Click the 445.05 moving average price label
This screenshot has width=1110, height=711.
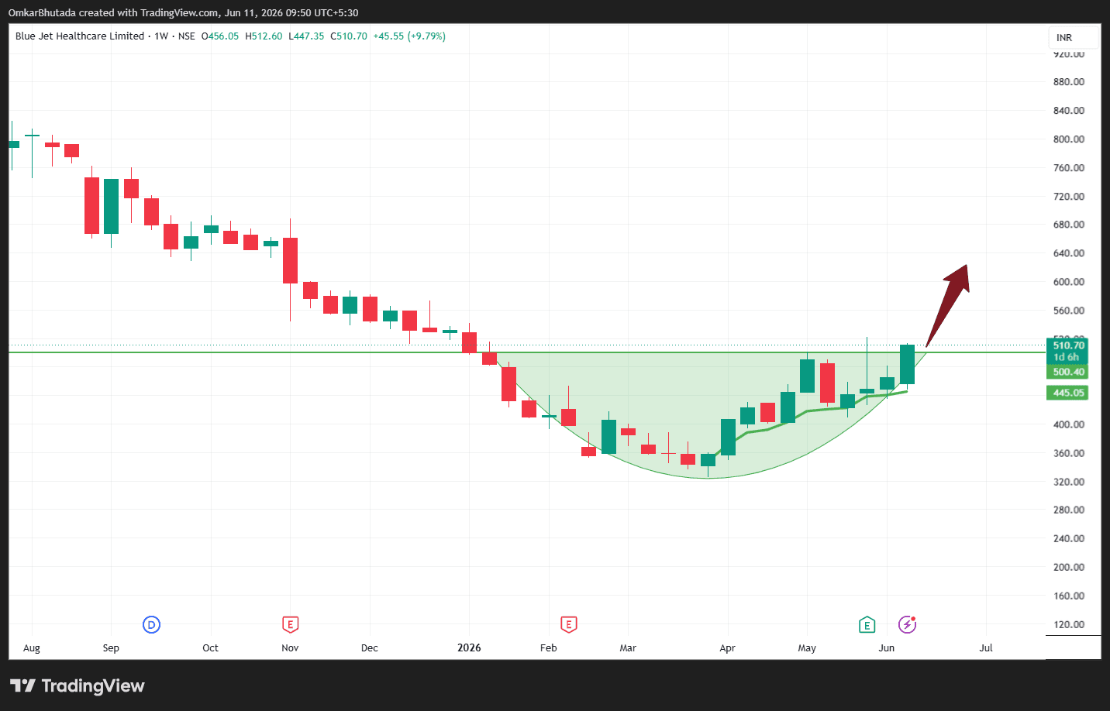1067,393
